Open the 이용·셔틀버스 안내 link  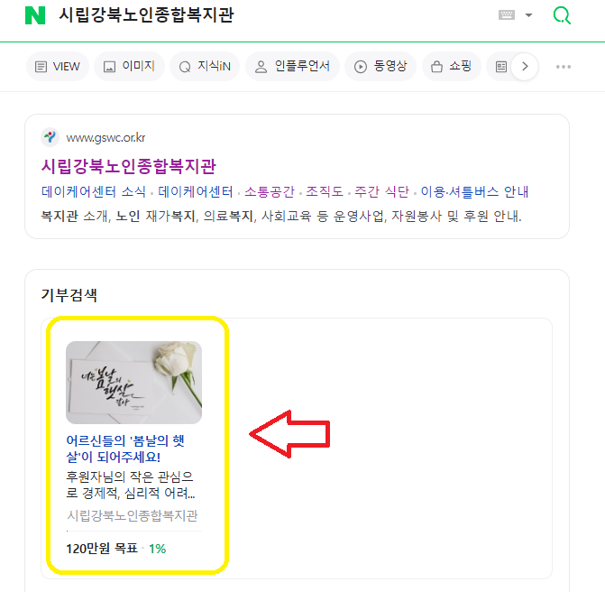[x=474, y=191]
